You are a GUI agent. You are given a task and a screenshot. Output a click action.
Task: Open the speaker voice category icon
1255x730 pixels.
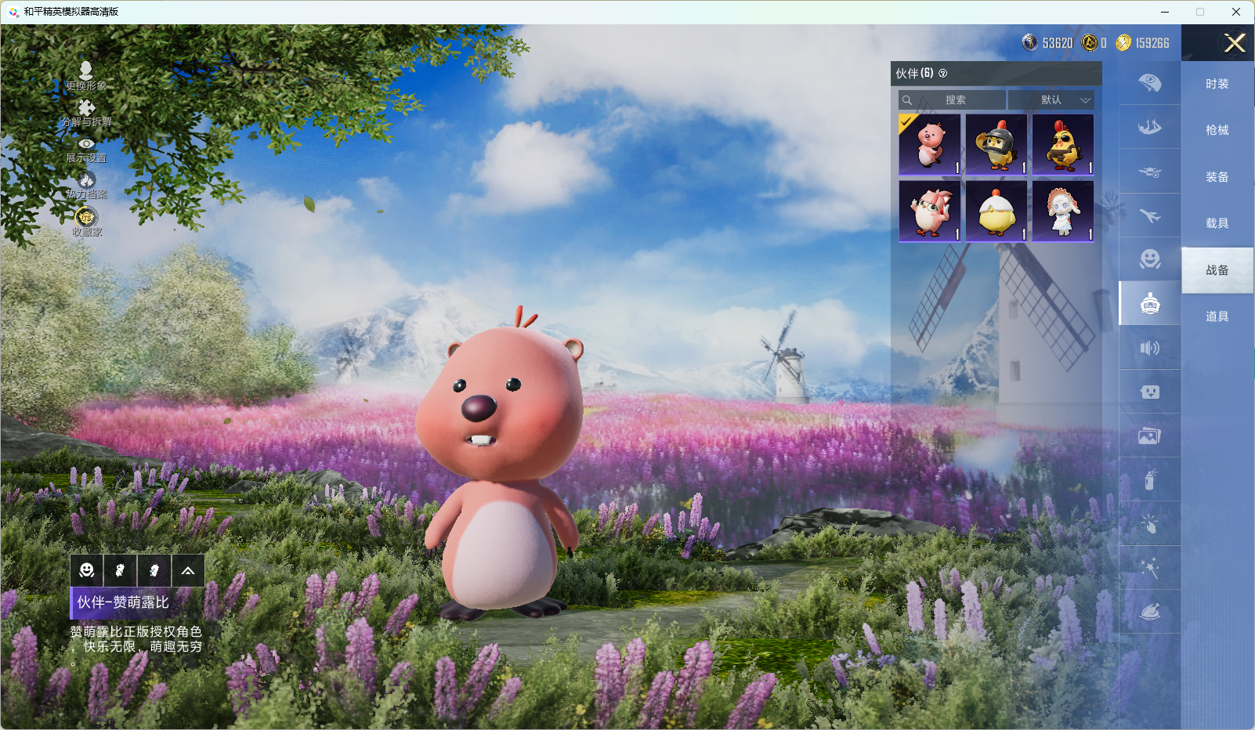click(x=1149, y=348)
